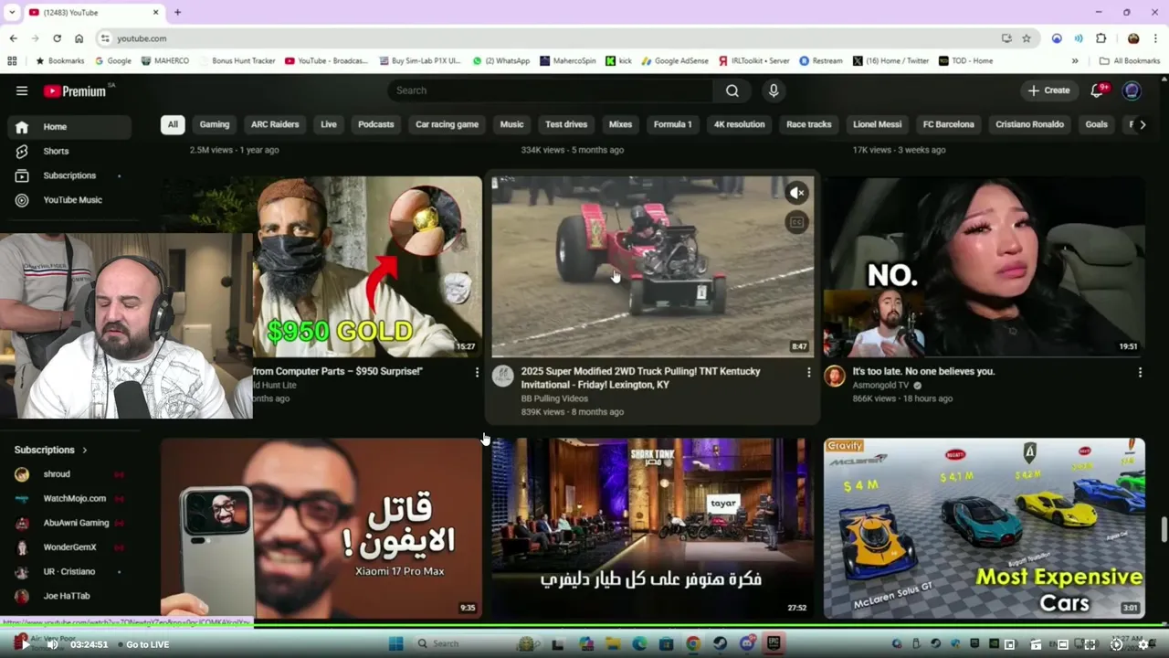Viewport: 1169px width, 658px height.
Task: Toggle captions on the truck pulling preview
Action: [796, 222]
